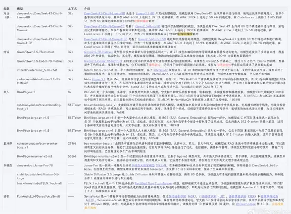Click the 介绍 column header

pyautogui.click(x=87, y=9)
